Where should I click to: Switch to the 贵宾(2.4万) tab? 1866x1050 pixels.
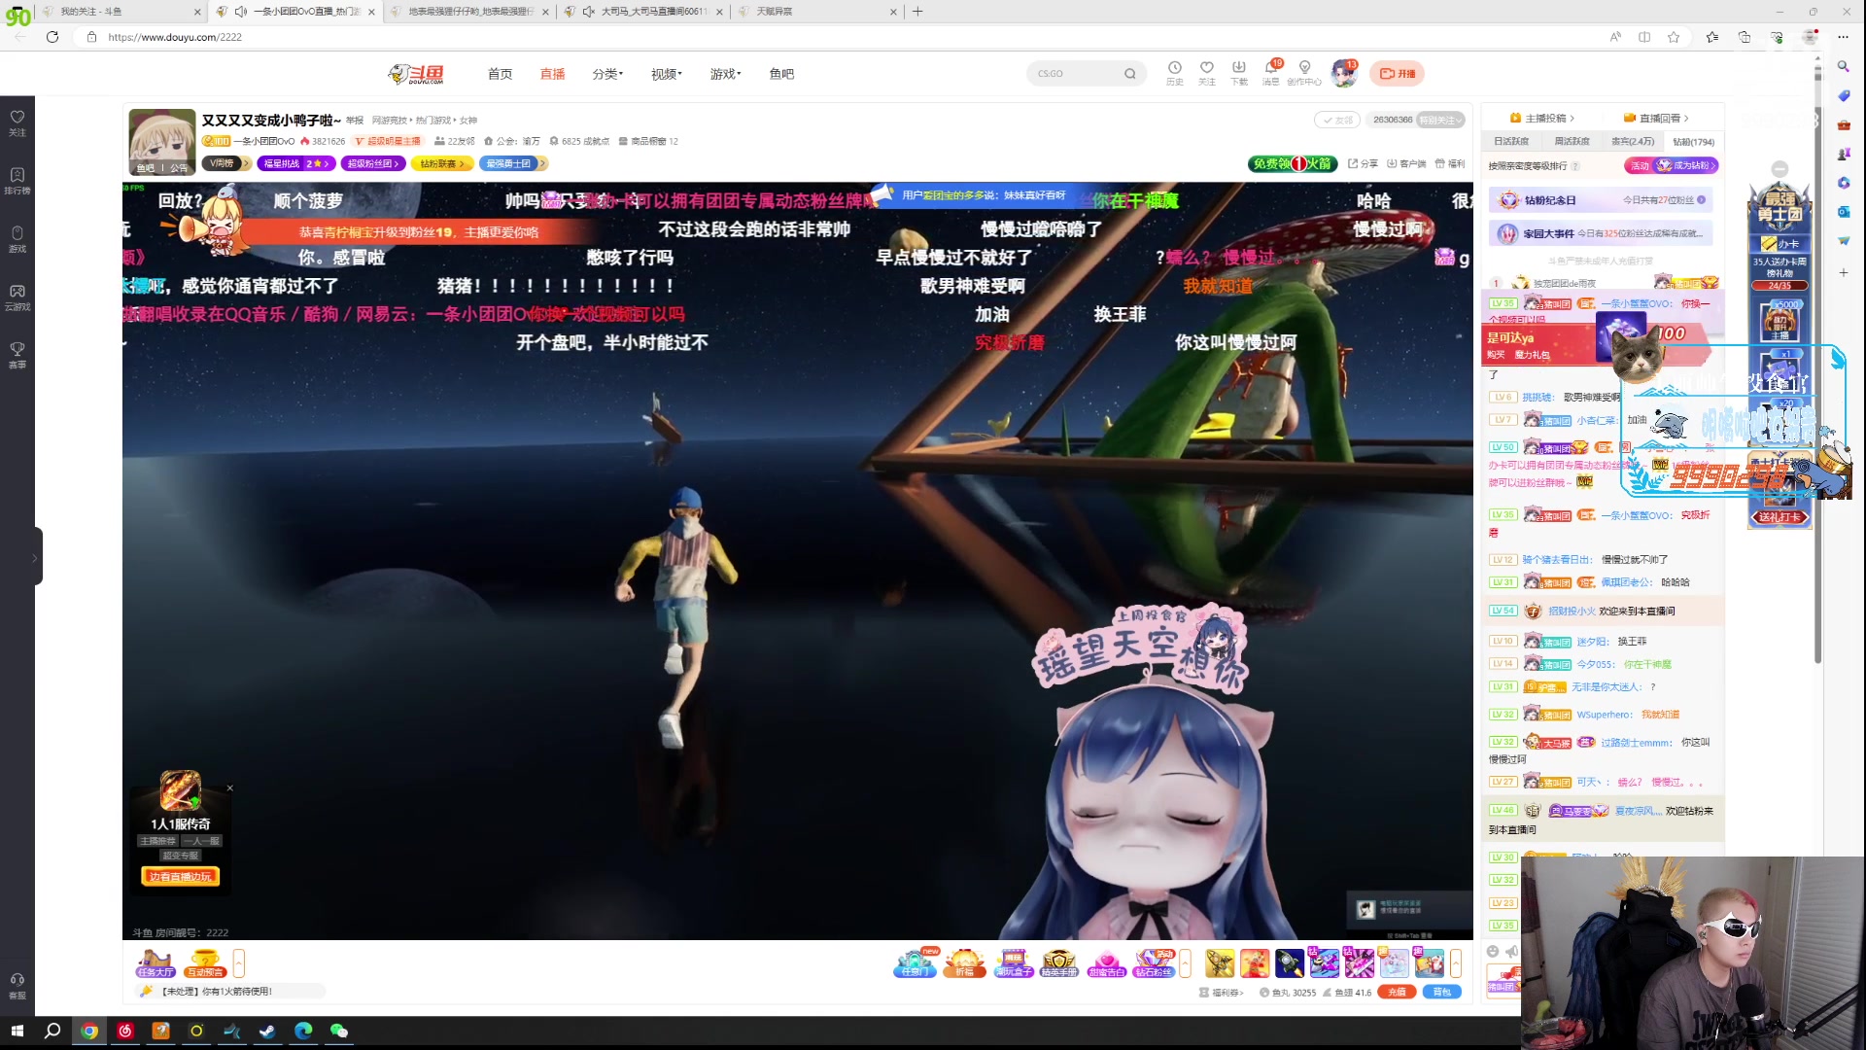(x=1633, y=142)
